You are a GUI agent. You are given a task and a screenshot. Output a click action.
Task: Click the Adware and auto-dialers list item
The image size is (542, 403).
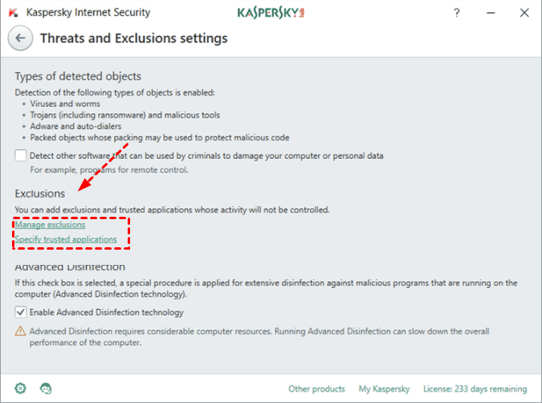[75, 126]
